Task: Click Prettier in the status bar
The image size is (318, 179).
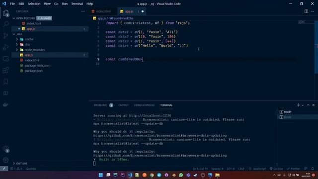Action: tap(293, 169)
